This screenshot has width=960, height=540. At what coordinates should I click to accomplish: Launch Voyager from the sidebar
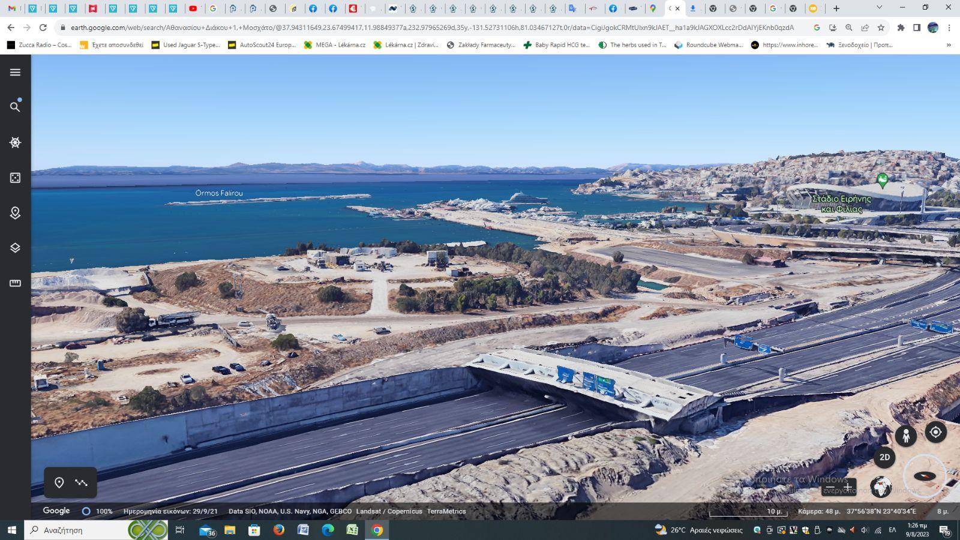coord(15,142)
